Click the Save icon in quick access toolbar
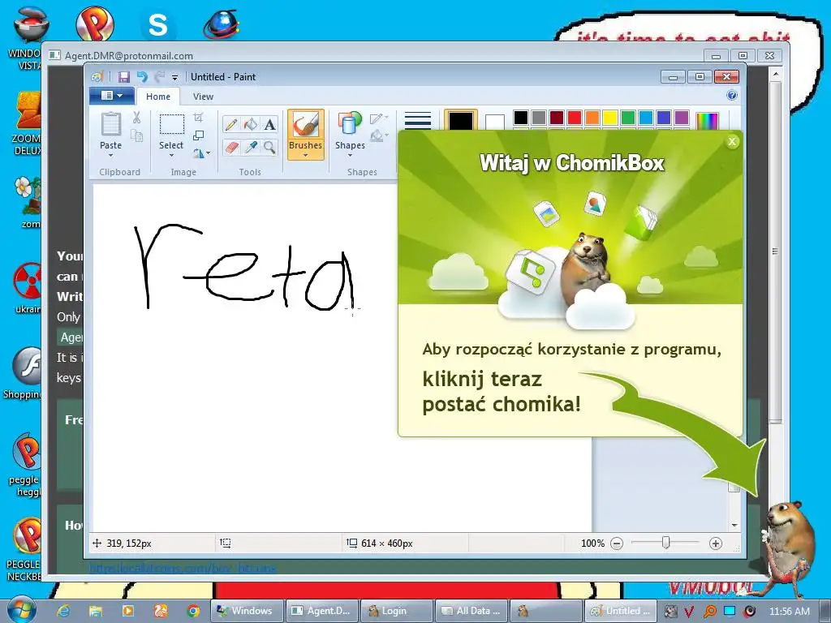Image resolution: width=831 pixels, height=623 pixels. (x=124, y=77)
